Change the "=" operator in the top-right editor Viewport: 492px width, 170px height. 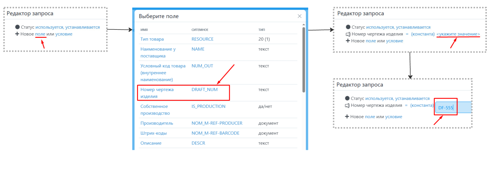point(407,34)
